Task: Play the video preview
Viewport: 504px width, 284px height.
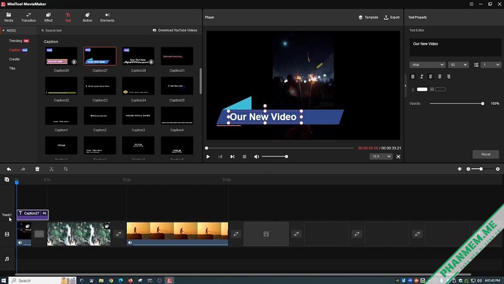Action: [x=208, y=157]
